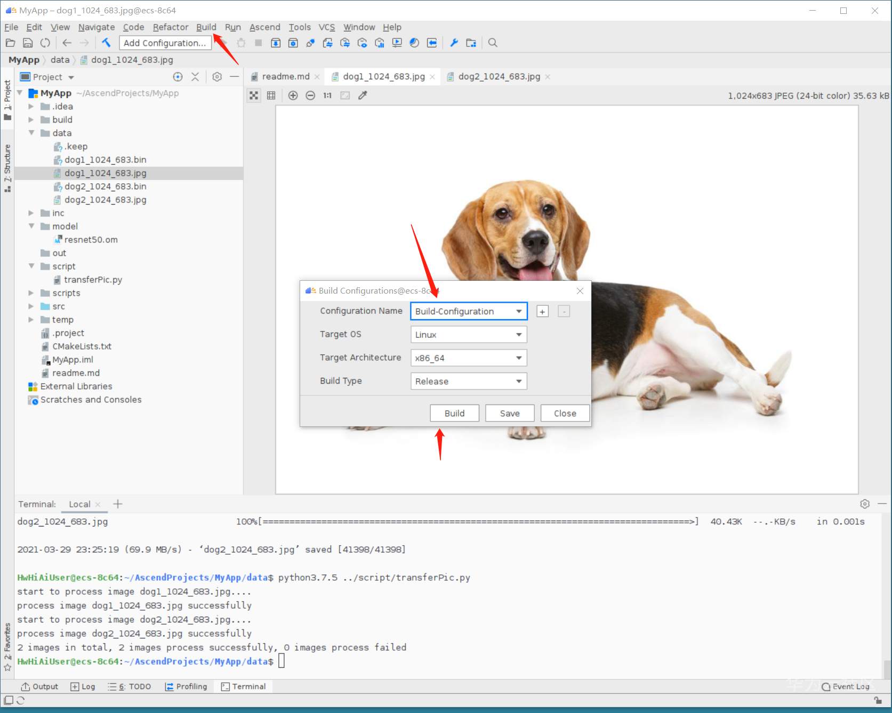Click Build in the Build Configurations dialog
The image size is (892, 713).
(x=454, y=414)
